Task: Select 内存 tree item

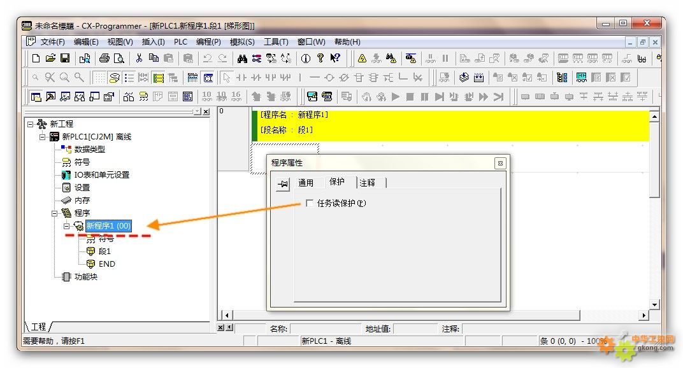Action: [82, 201]
